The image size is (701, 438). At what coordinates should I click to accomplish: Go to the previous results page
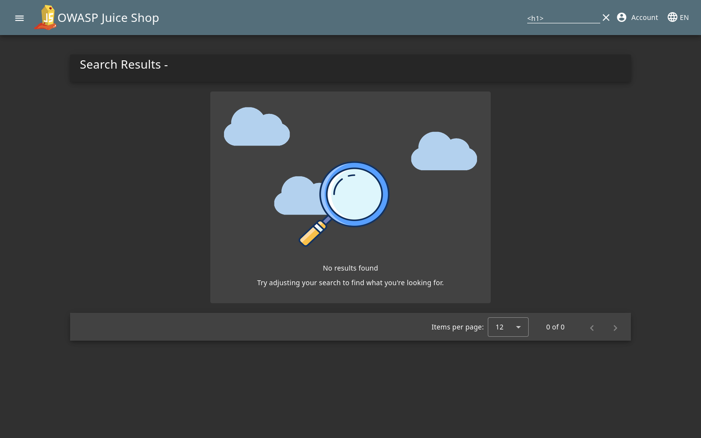coord(592,328)
